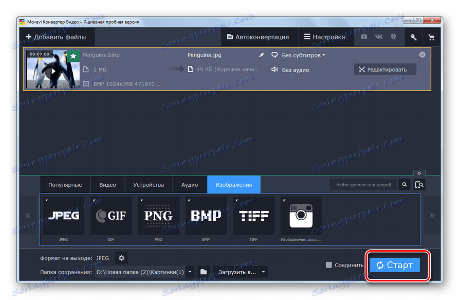Screen dimensions: 460x300
Task: Collapse the format panel chevron
Action: [419, 173]
